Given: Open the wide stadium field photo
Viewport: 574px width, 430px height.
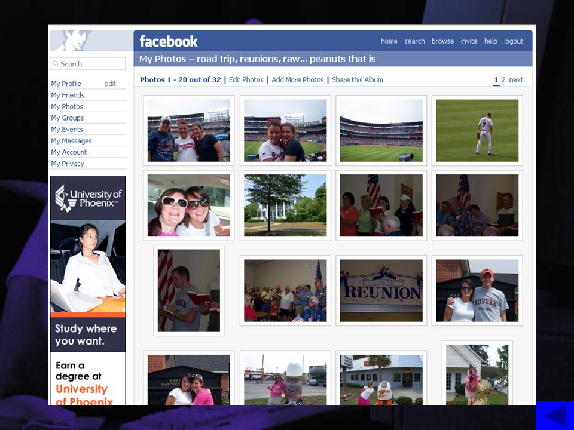Looking at the screenshot, I should pos(381,131).
